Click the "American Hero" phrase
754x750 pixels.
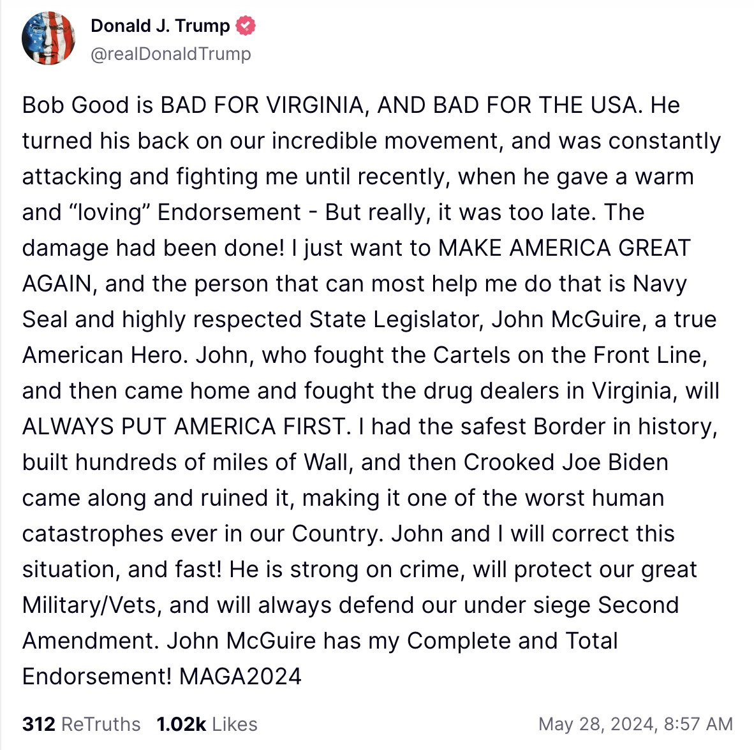(x=105, y=355)
